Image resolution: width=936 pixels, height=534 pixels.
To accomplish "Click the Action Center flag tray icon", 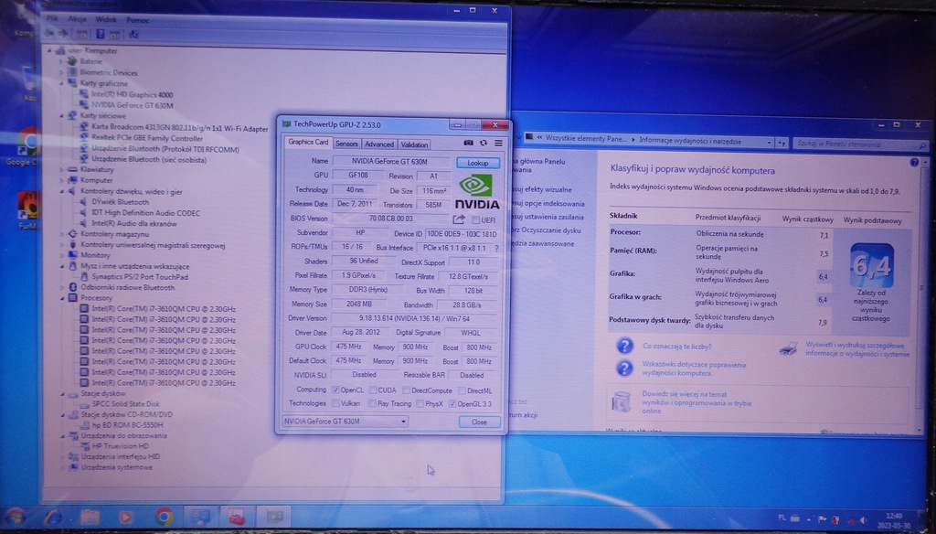I will [x=822, y=520].
